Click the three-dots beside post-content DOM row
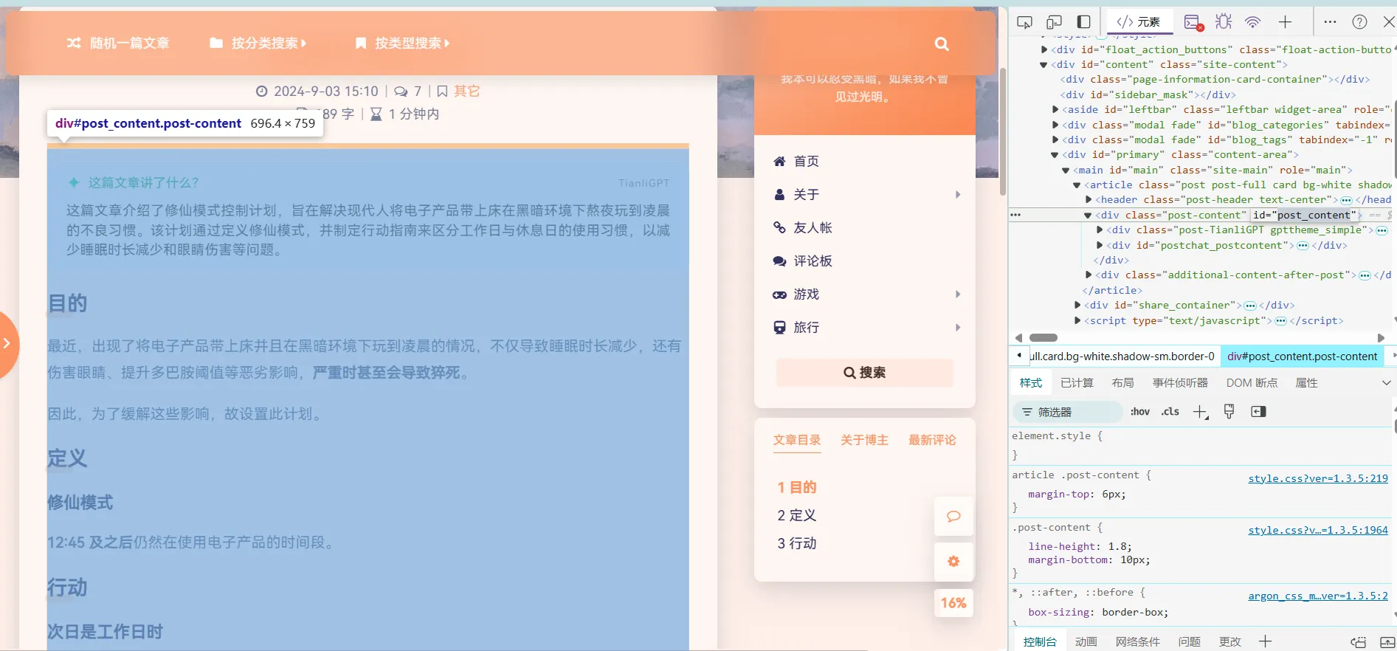Image resolution: width=1397 pixels, height=651 pixels. pos(1015,215)
